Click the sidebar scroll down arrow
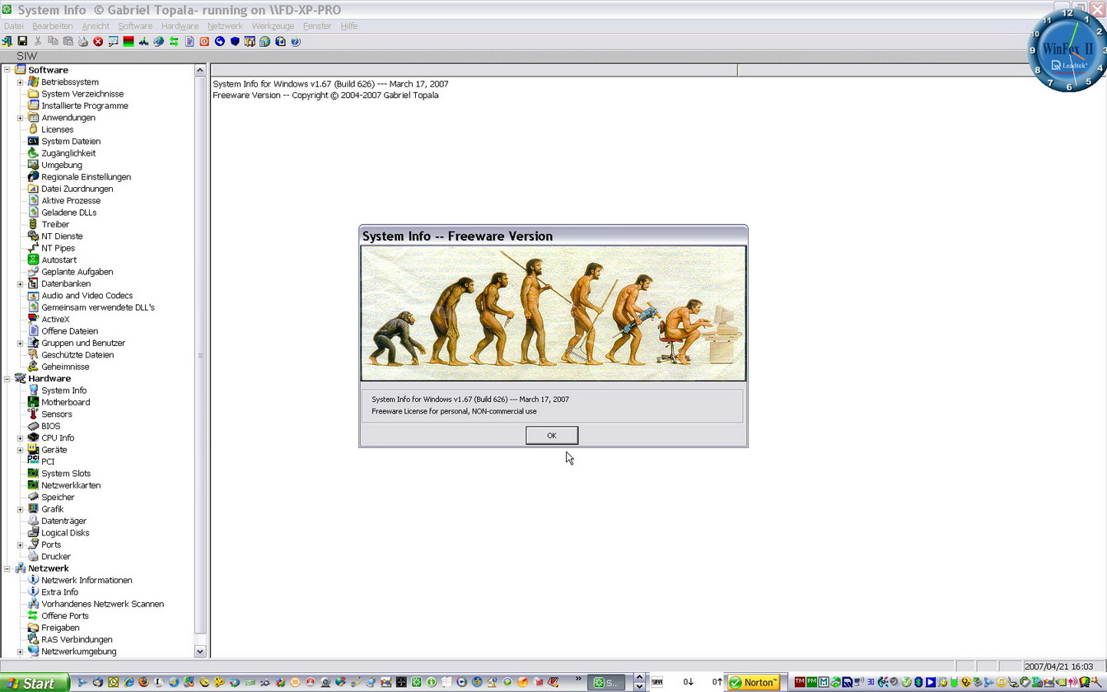The image size is (1107, 692). tap(199, 651)
